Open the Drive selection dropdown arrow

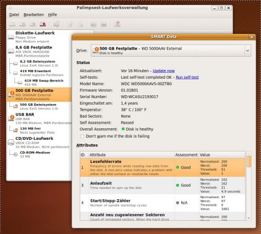click(247, 51)
